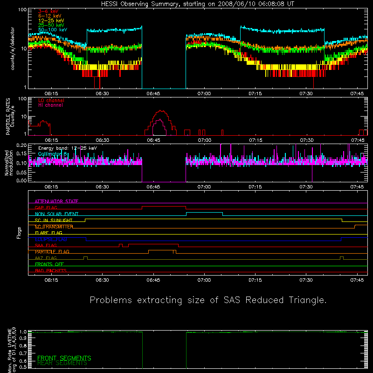373x373 pixels.
Task: Select the ATTENUATOR_STATE flag label
Action: [56, 201]
